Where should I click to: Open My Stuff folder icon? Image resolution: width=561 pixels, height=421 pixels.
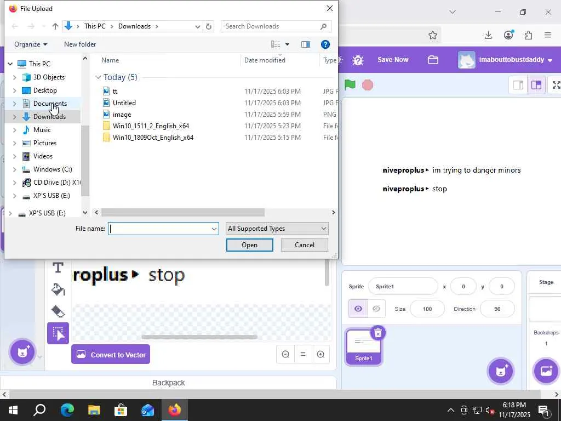433,60
